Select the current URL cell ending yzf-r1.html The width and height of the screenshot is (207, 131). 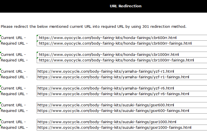click(122, 71)
